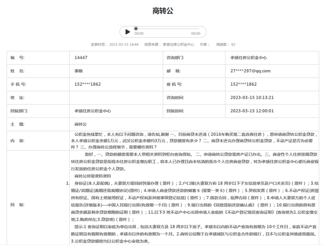Click the mobile number value cell

(88, 84)
